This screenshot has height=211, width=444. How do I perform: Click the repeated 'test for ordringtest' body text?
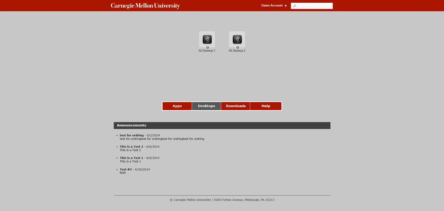coord(162,139)
